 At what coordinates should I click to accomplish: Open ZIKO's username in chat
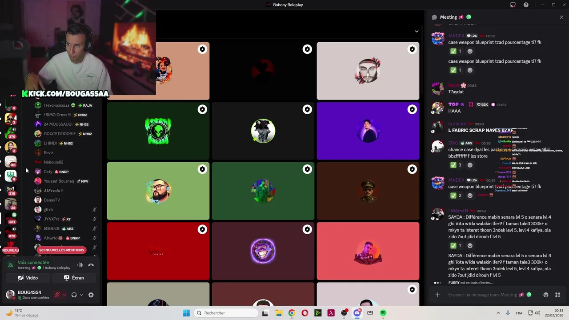pyautogui.click(x=453, y=143)
